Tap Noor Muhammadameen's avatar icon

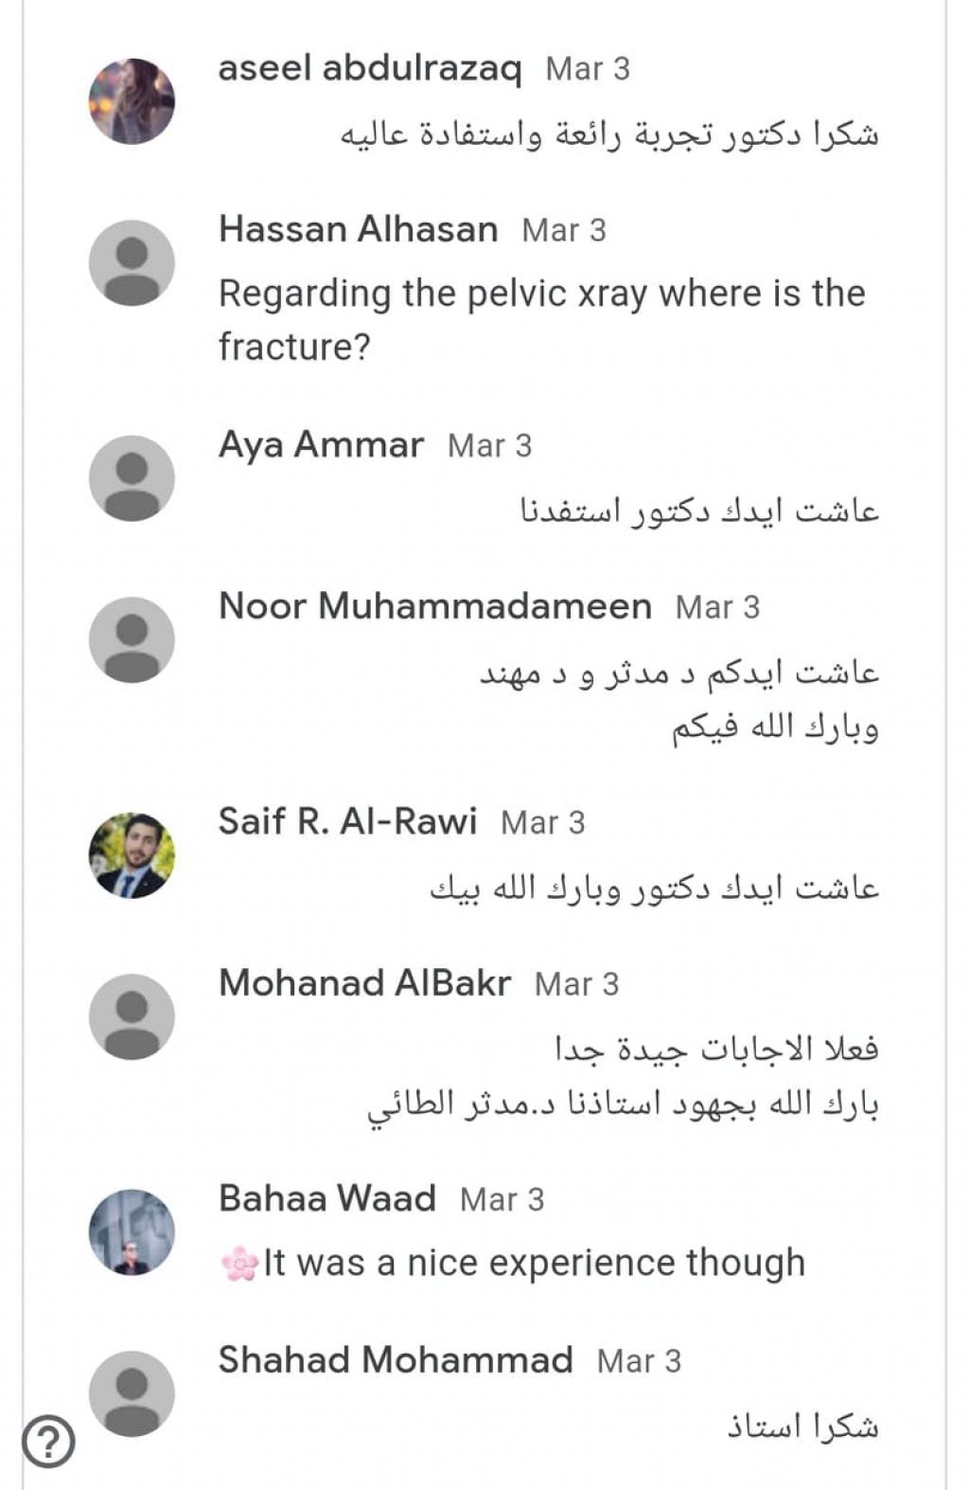point(132,639)
